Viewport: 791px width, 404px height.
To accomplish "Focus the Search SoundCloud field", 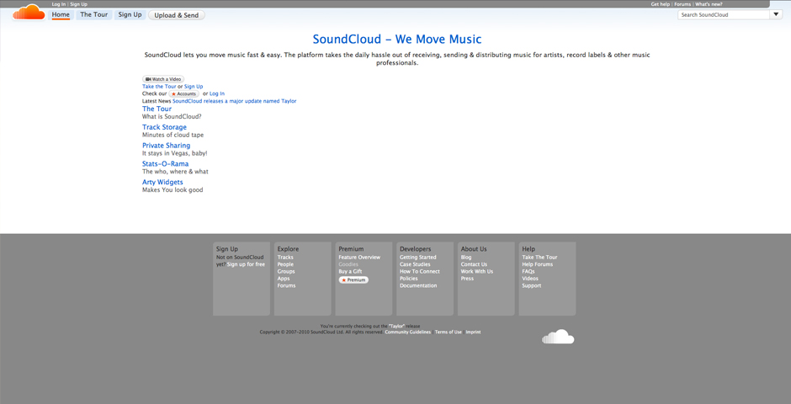I will point(724,14).
